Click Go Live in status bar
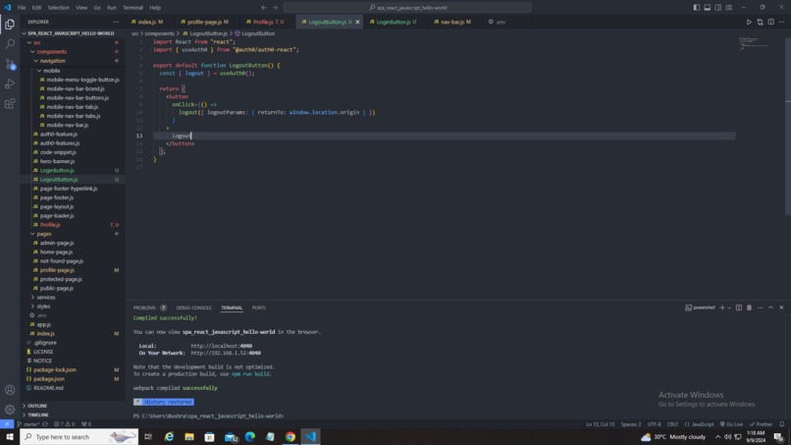 pyautogui.click(x=731, y=424)
